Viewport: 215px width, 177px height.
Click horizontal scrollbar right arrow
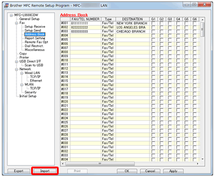pos(198,164)
